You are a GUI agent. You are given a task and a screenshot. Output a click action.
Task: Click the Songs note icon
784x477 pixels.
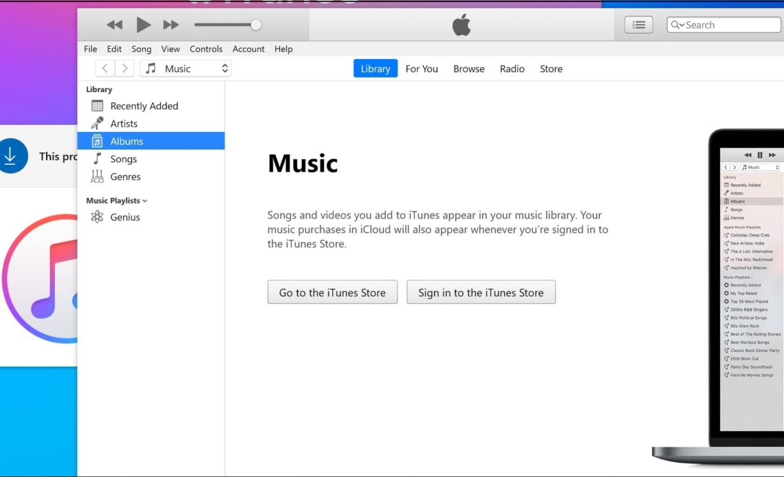(98, 159)
